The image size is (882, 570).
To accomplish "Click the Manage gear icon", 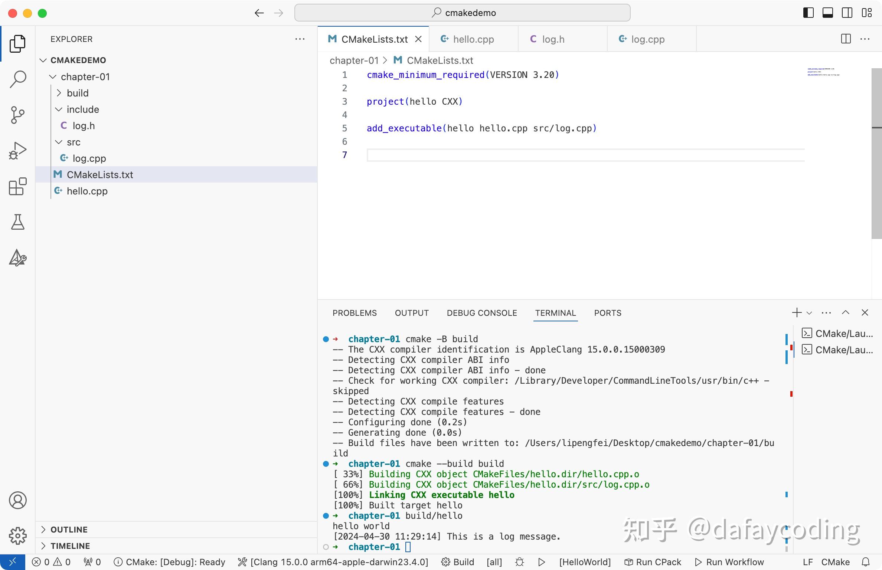I will (17, 536).
